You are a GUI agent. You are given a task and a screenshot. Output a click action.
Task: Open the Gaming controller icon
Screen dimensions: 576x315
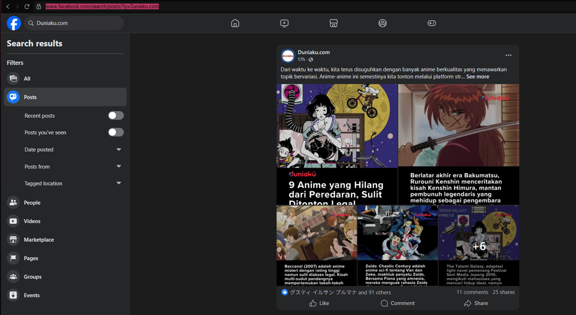point(432,23)
